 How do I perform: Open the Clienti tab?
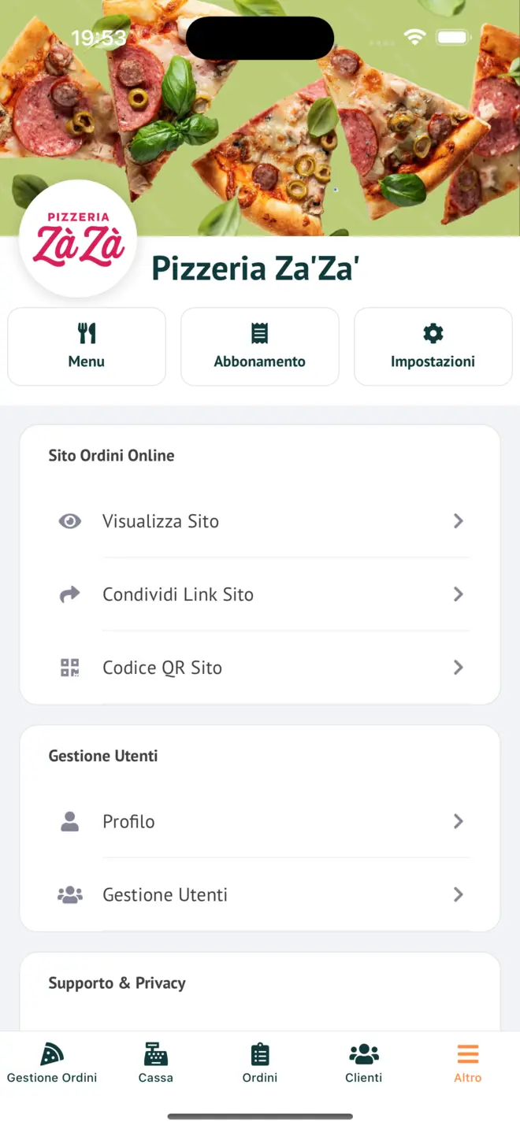point(364,1055)
